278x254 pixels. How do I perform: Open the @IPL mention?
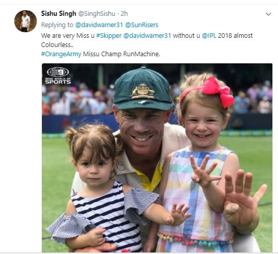coord(209,36)
